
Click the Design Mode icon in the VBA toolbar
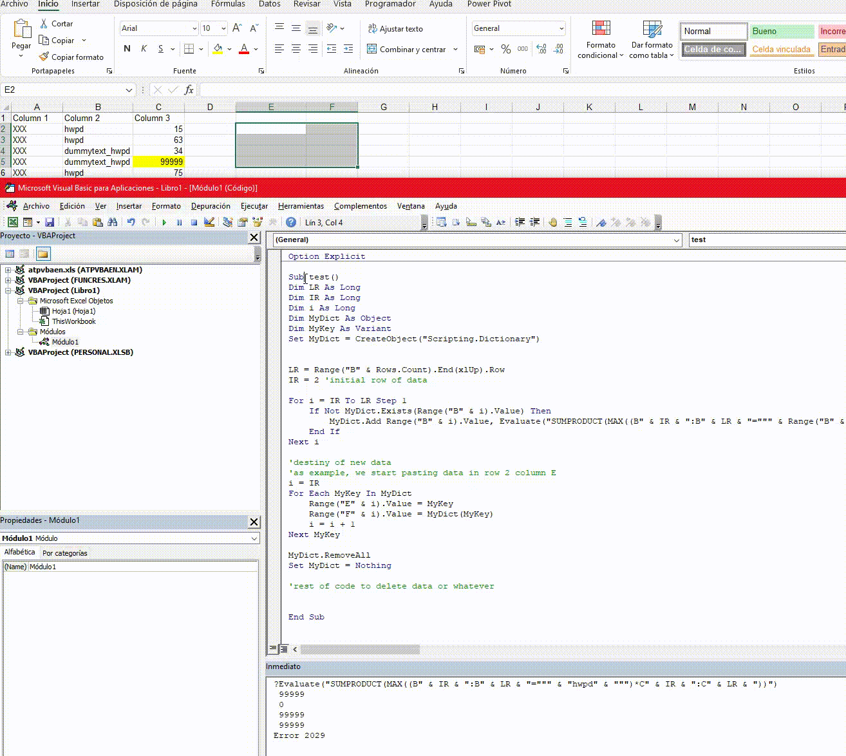click(x=209, y=223)
